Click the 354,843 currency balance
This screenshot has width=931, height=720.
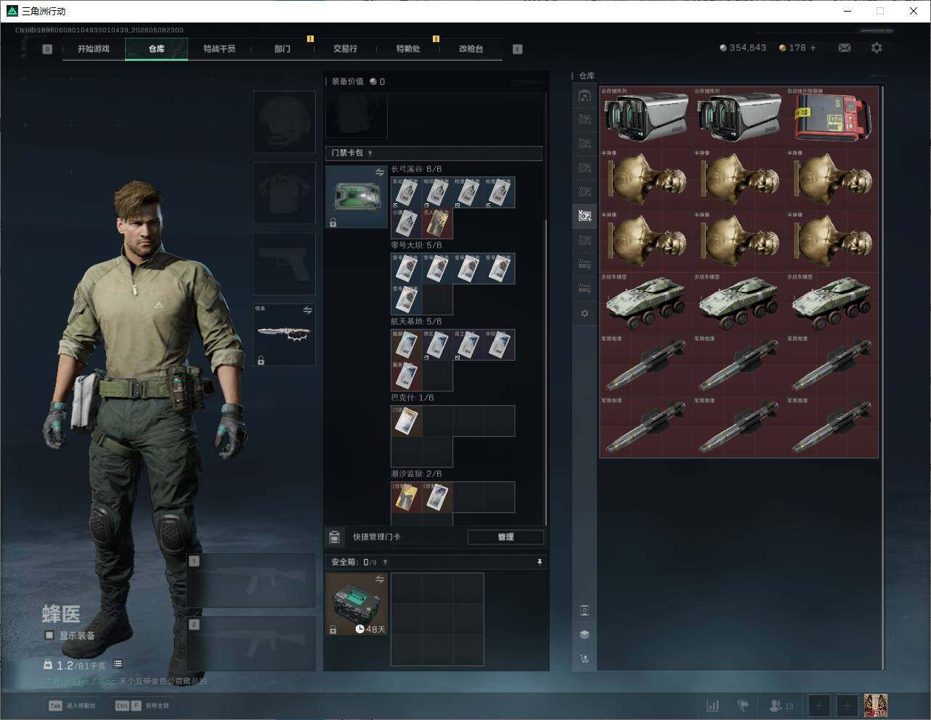(743, 48)
